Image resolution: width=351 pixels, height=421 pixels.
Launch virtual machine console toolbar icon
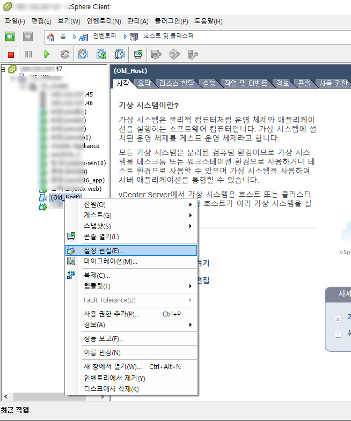138,55
